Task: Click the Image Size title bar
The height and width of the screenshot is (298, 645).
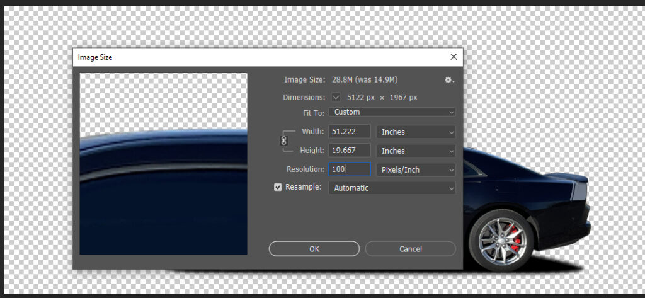Action: coord(252,57)
